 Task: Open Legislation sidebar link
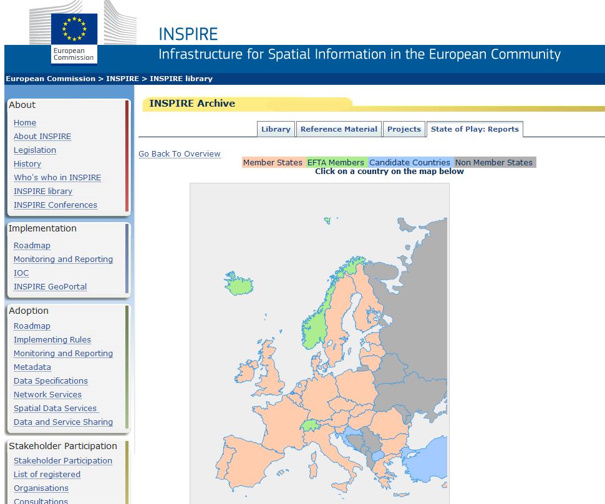[x=35, y=150]
